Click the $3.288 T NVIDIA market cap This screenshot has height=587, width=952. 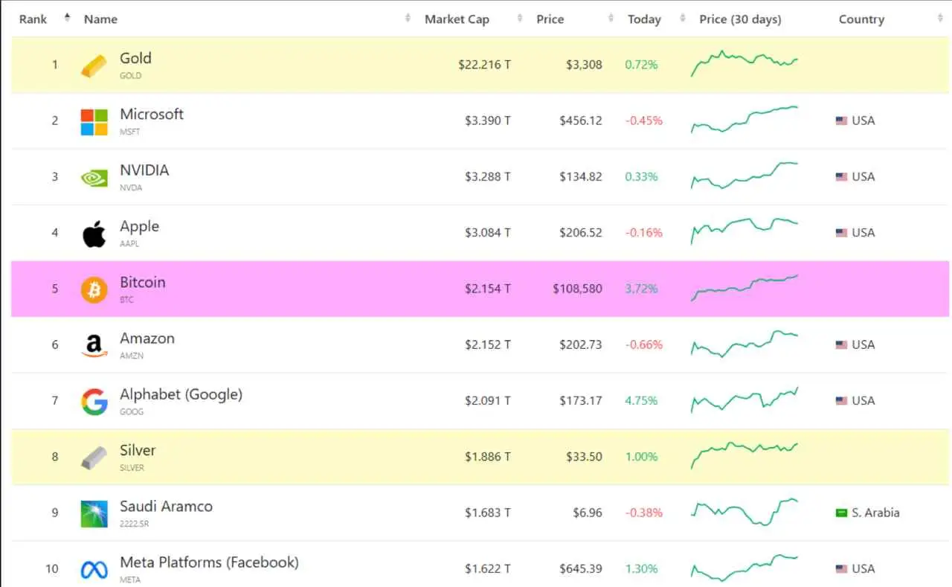coord(488,177)
